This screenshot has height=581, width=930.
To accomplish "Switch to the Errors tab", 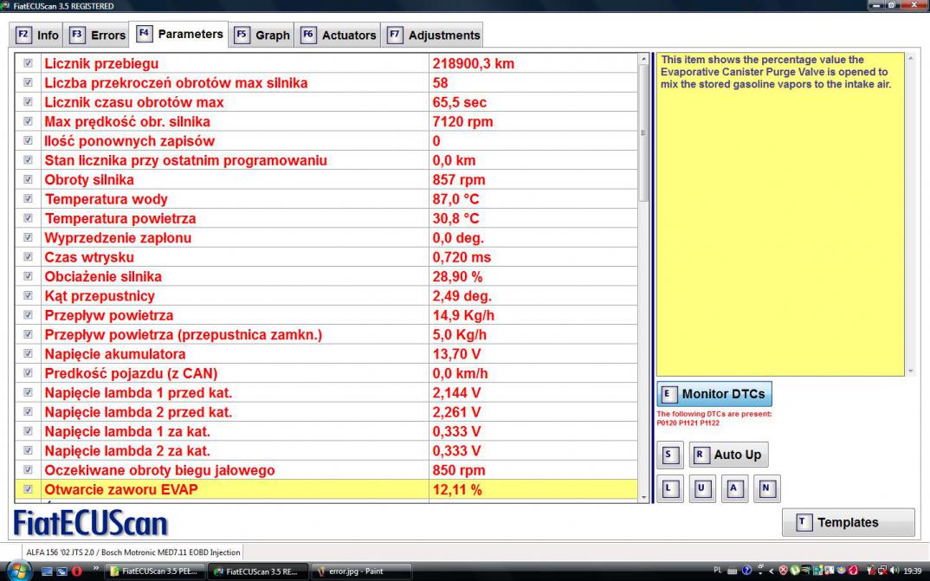I will pos(98,36).
